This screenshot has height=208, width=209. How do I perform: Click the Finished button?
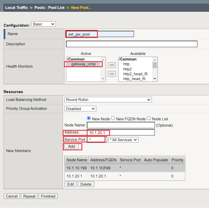click(x=48, y=196)
